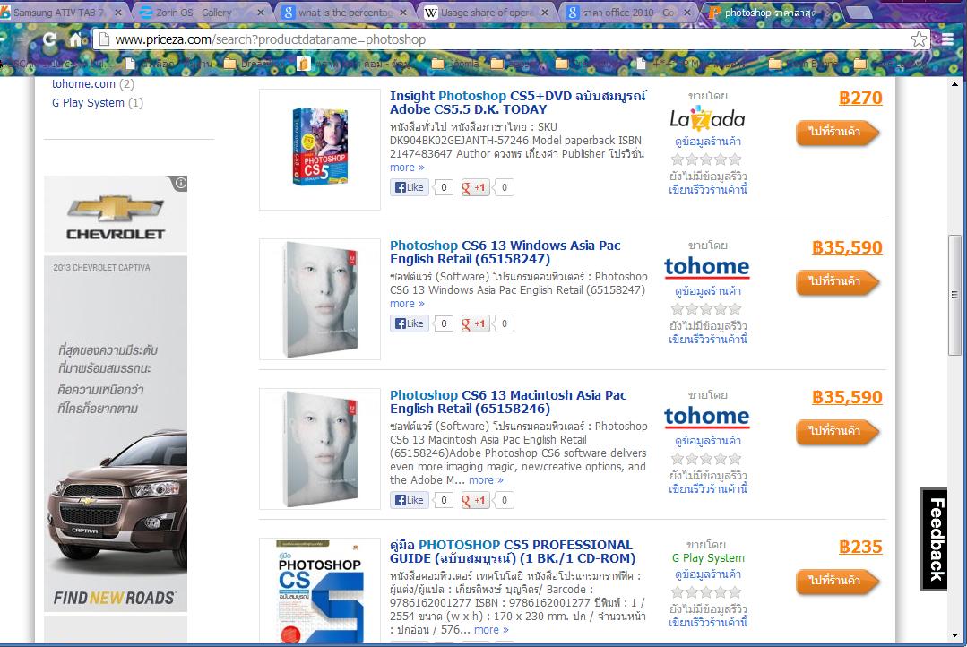Go to the home page icon

point(75,39)
